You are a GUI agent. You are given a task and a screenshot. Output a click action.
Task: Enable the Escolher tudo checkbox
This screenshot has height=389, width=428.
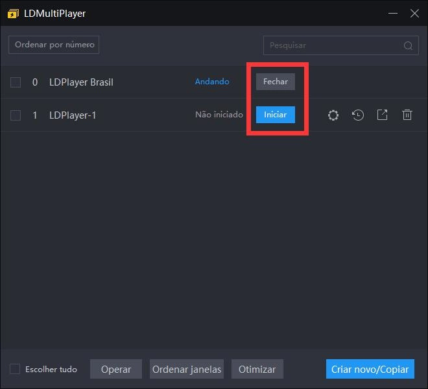click(15, 369)
